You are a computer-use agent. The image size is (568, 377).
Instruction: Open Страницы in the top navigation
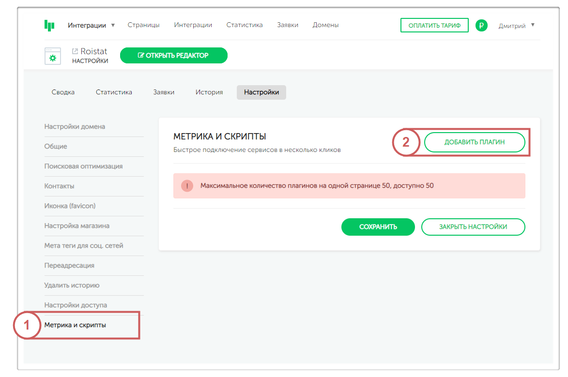pos(143,25)
